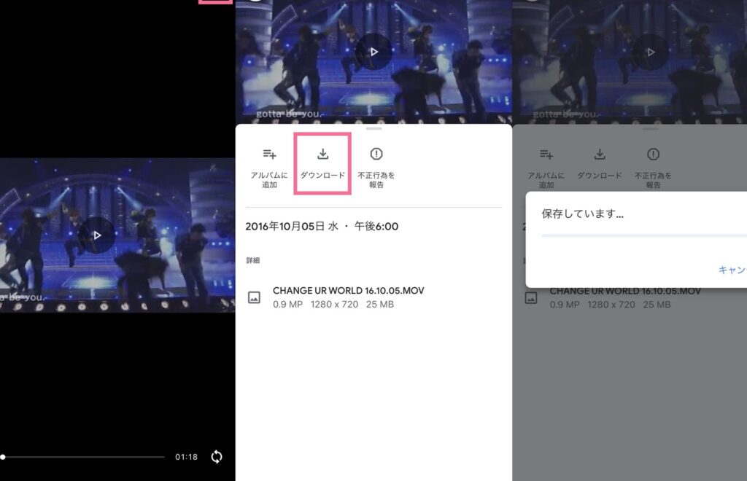Tap the loop icon beside 01:18
Screen dimensions: 747x481
[217, 457]
